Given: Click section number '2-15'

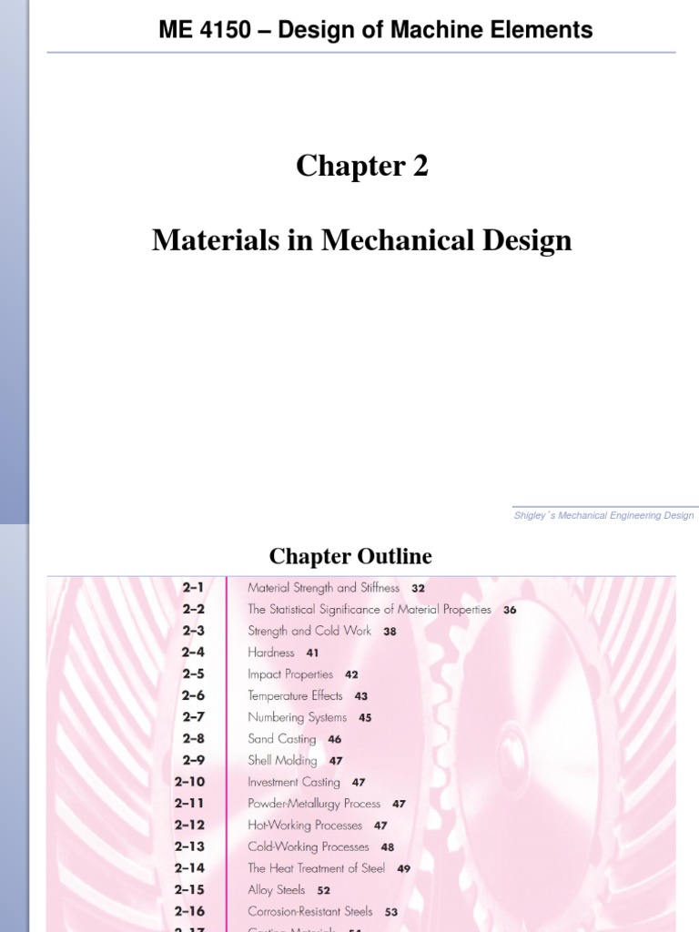Looking at the screenshot, I should coord(189,889).
